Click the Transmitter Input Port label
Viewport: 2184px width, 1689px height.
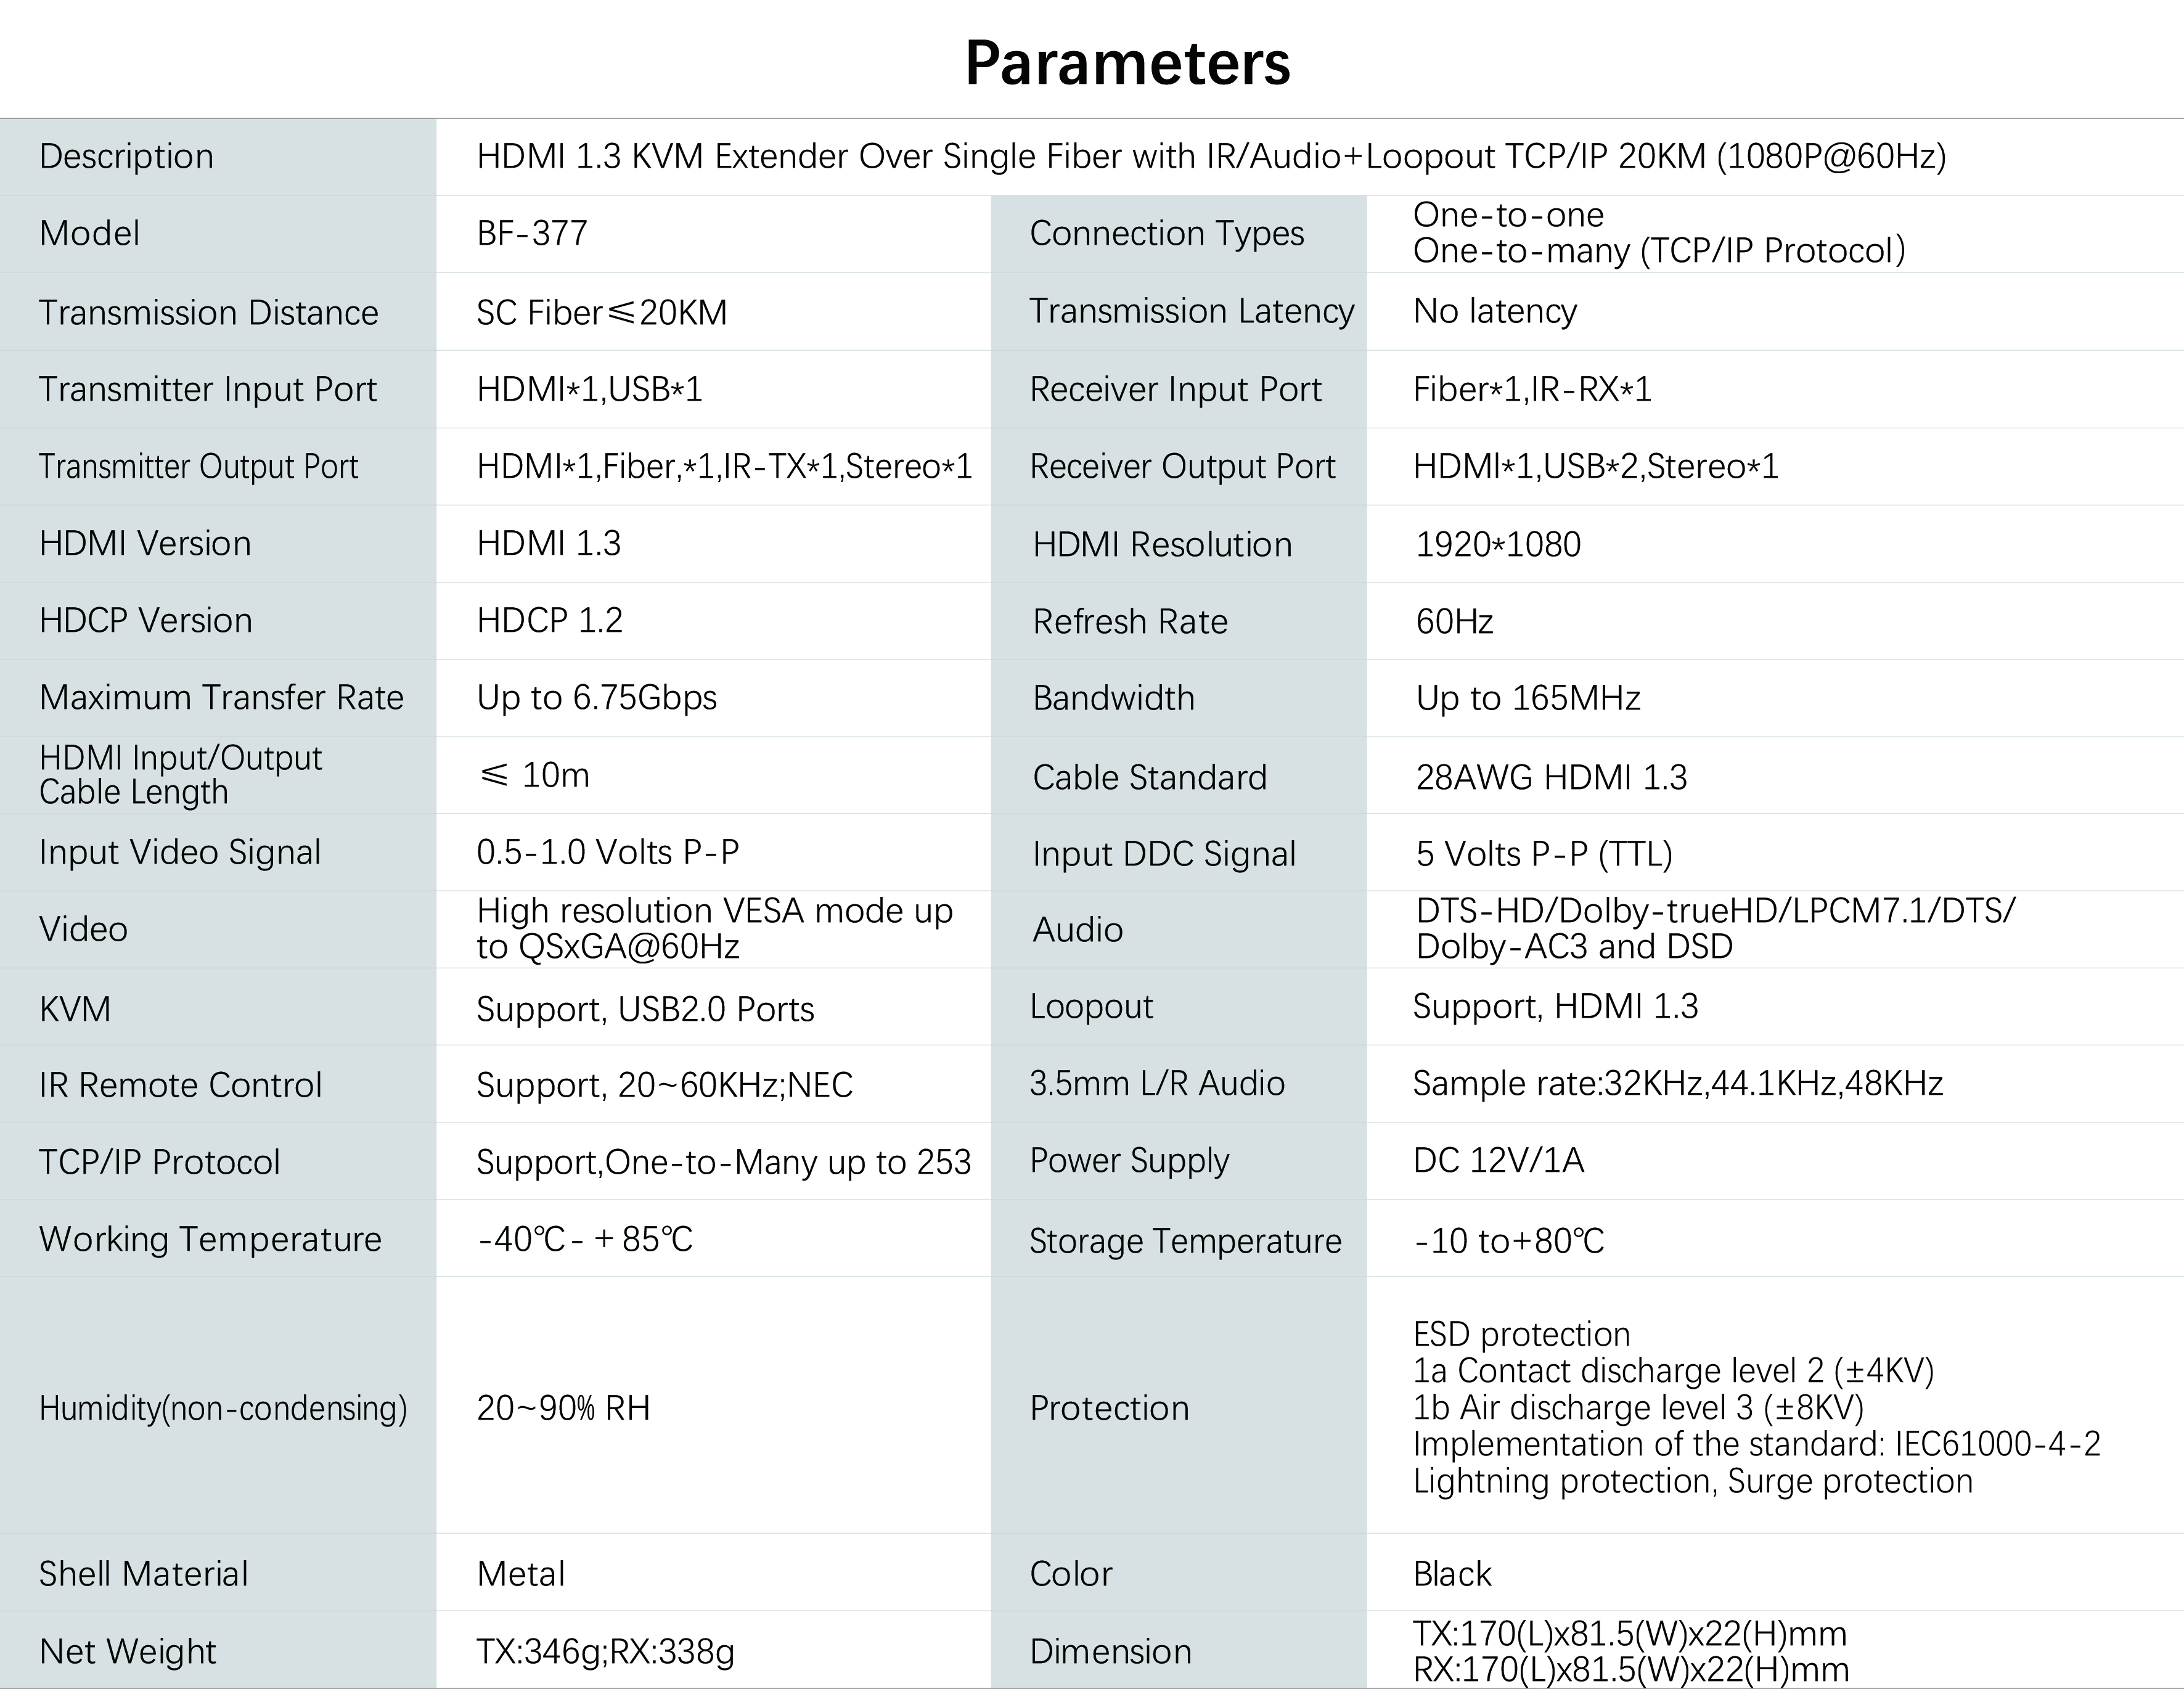click(x=208, y=389)
